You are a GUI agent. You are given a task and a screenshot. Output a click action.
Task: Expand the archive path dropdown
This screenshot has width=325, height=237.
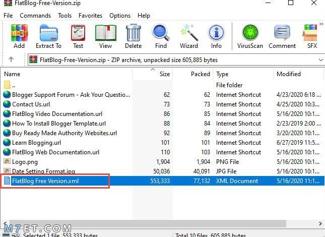tap(320, 60)
